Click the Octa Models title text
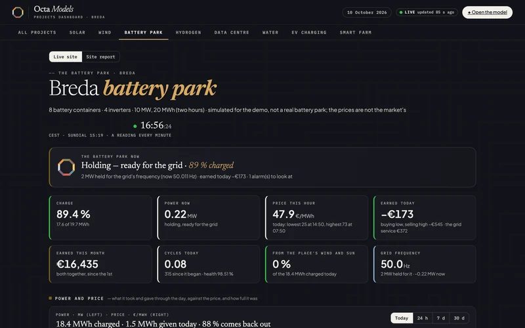This screenshot has height=328, width=525. coord(54,9)
